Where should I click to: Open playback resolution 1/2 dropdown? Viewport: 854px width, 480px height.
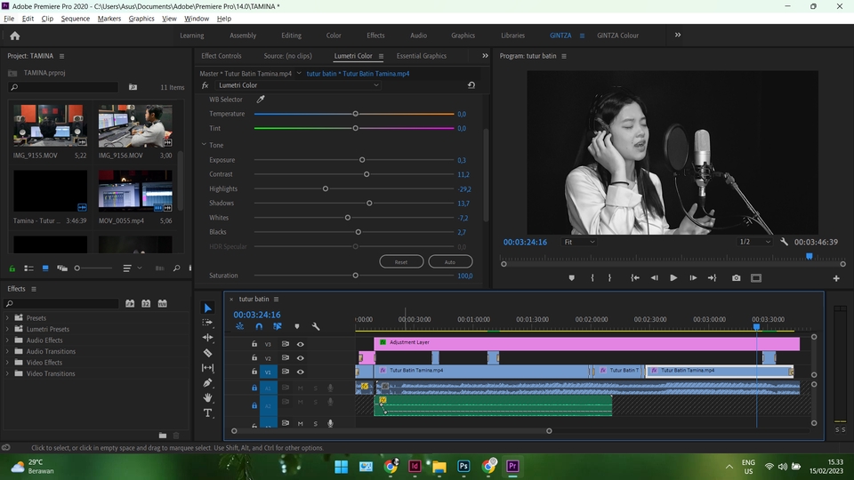pyautogui.click(x=755, y=242)
